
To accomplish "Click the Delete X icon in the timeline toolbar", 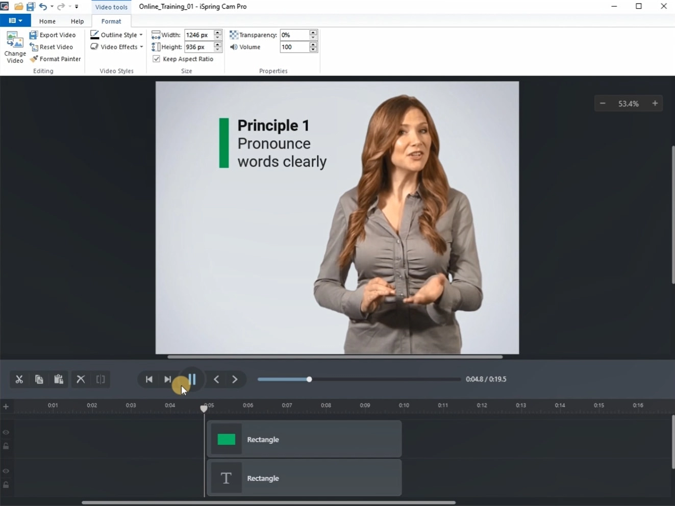I will (81, 380).
